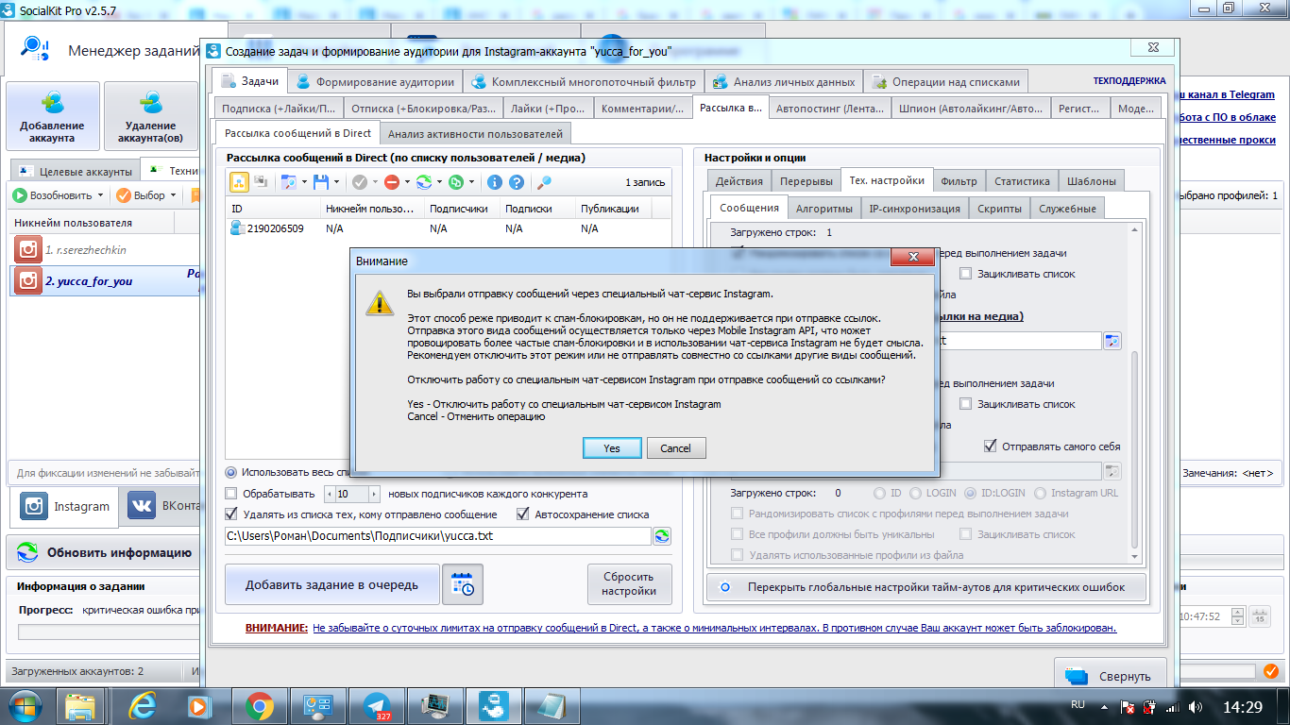This screenshot has height=725, width=1290.
Task: Click the Свернуть button
Action: 1111,676
